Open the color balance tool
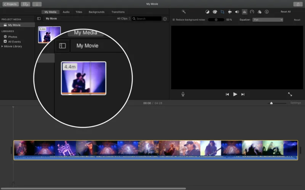 tap(207, 12)
